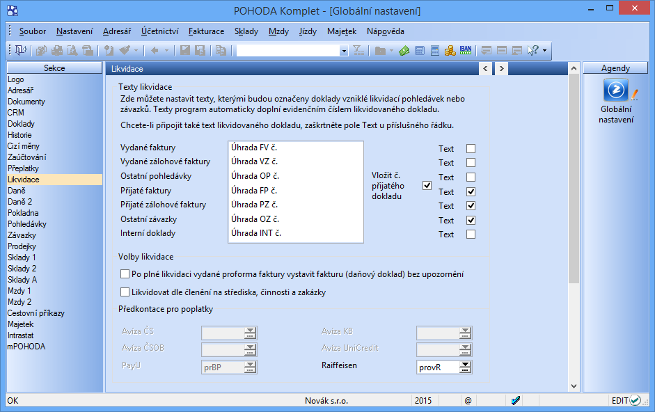Click the Raiffeisen provR input field

click(439, 367)
